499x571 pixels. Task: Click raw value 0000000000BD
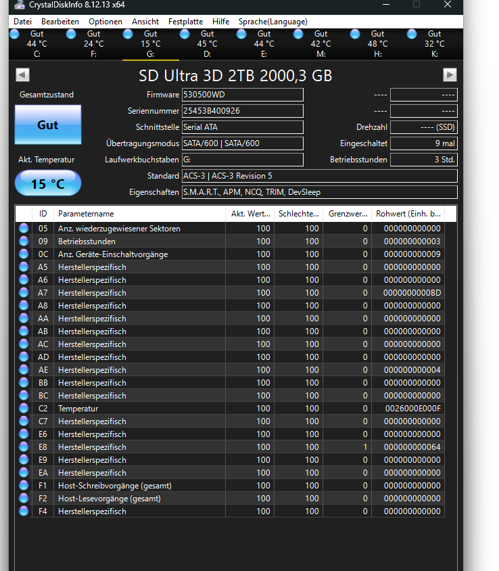(x=412, y=292)
